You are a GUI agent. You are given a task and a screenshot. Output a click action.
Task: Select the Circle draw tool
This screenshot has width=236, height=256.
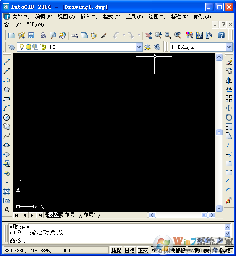[x=7, y=117]
